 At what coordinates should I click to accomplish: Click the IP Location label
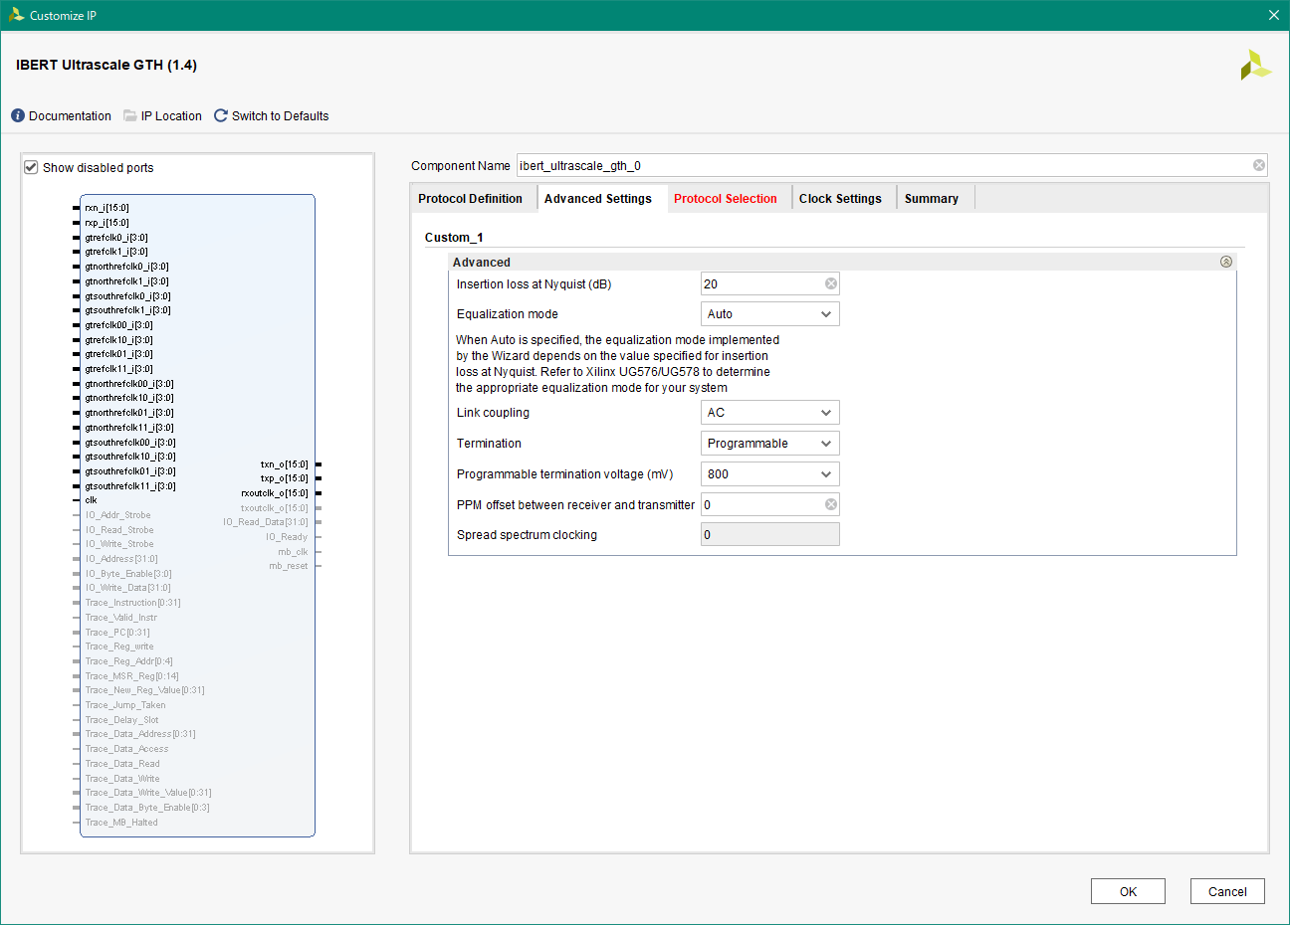(171, 116)
